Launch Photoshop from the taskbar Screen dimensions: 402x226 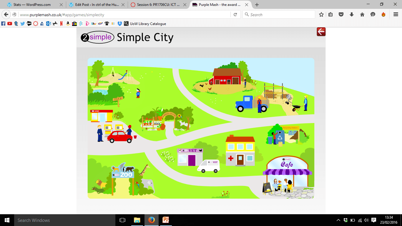[166, 220]
